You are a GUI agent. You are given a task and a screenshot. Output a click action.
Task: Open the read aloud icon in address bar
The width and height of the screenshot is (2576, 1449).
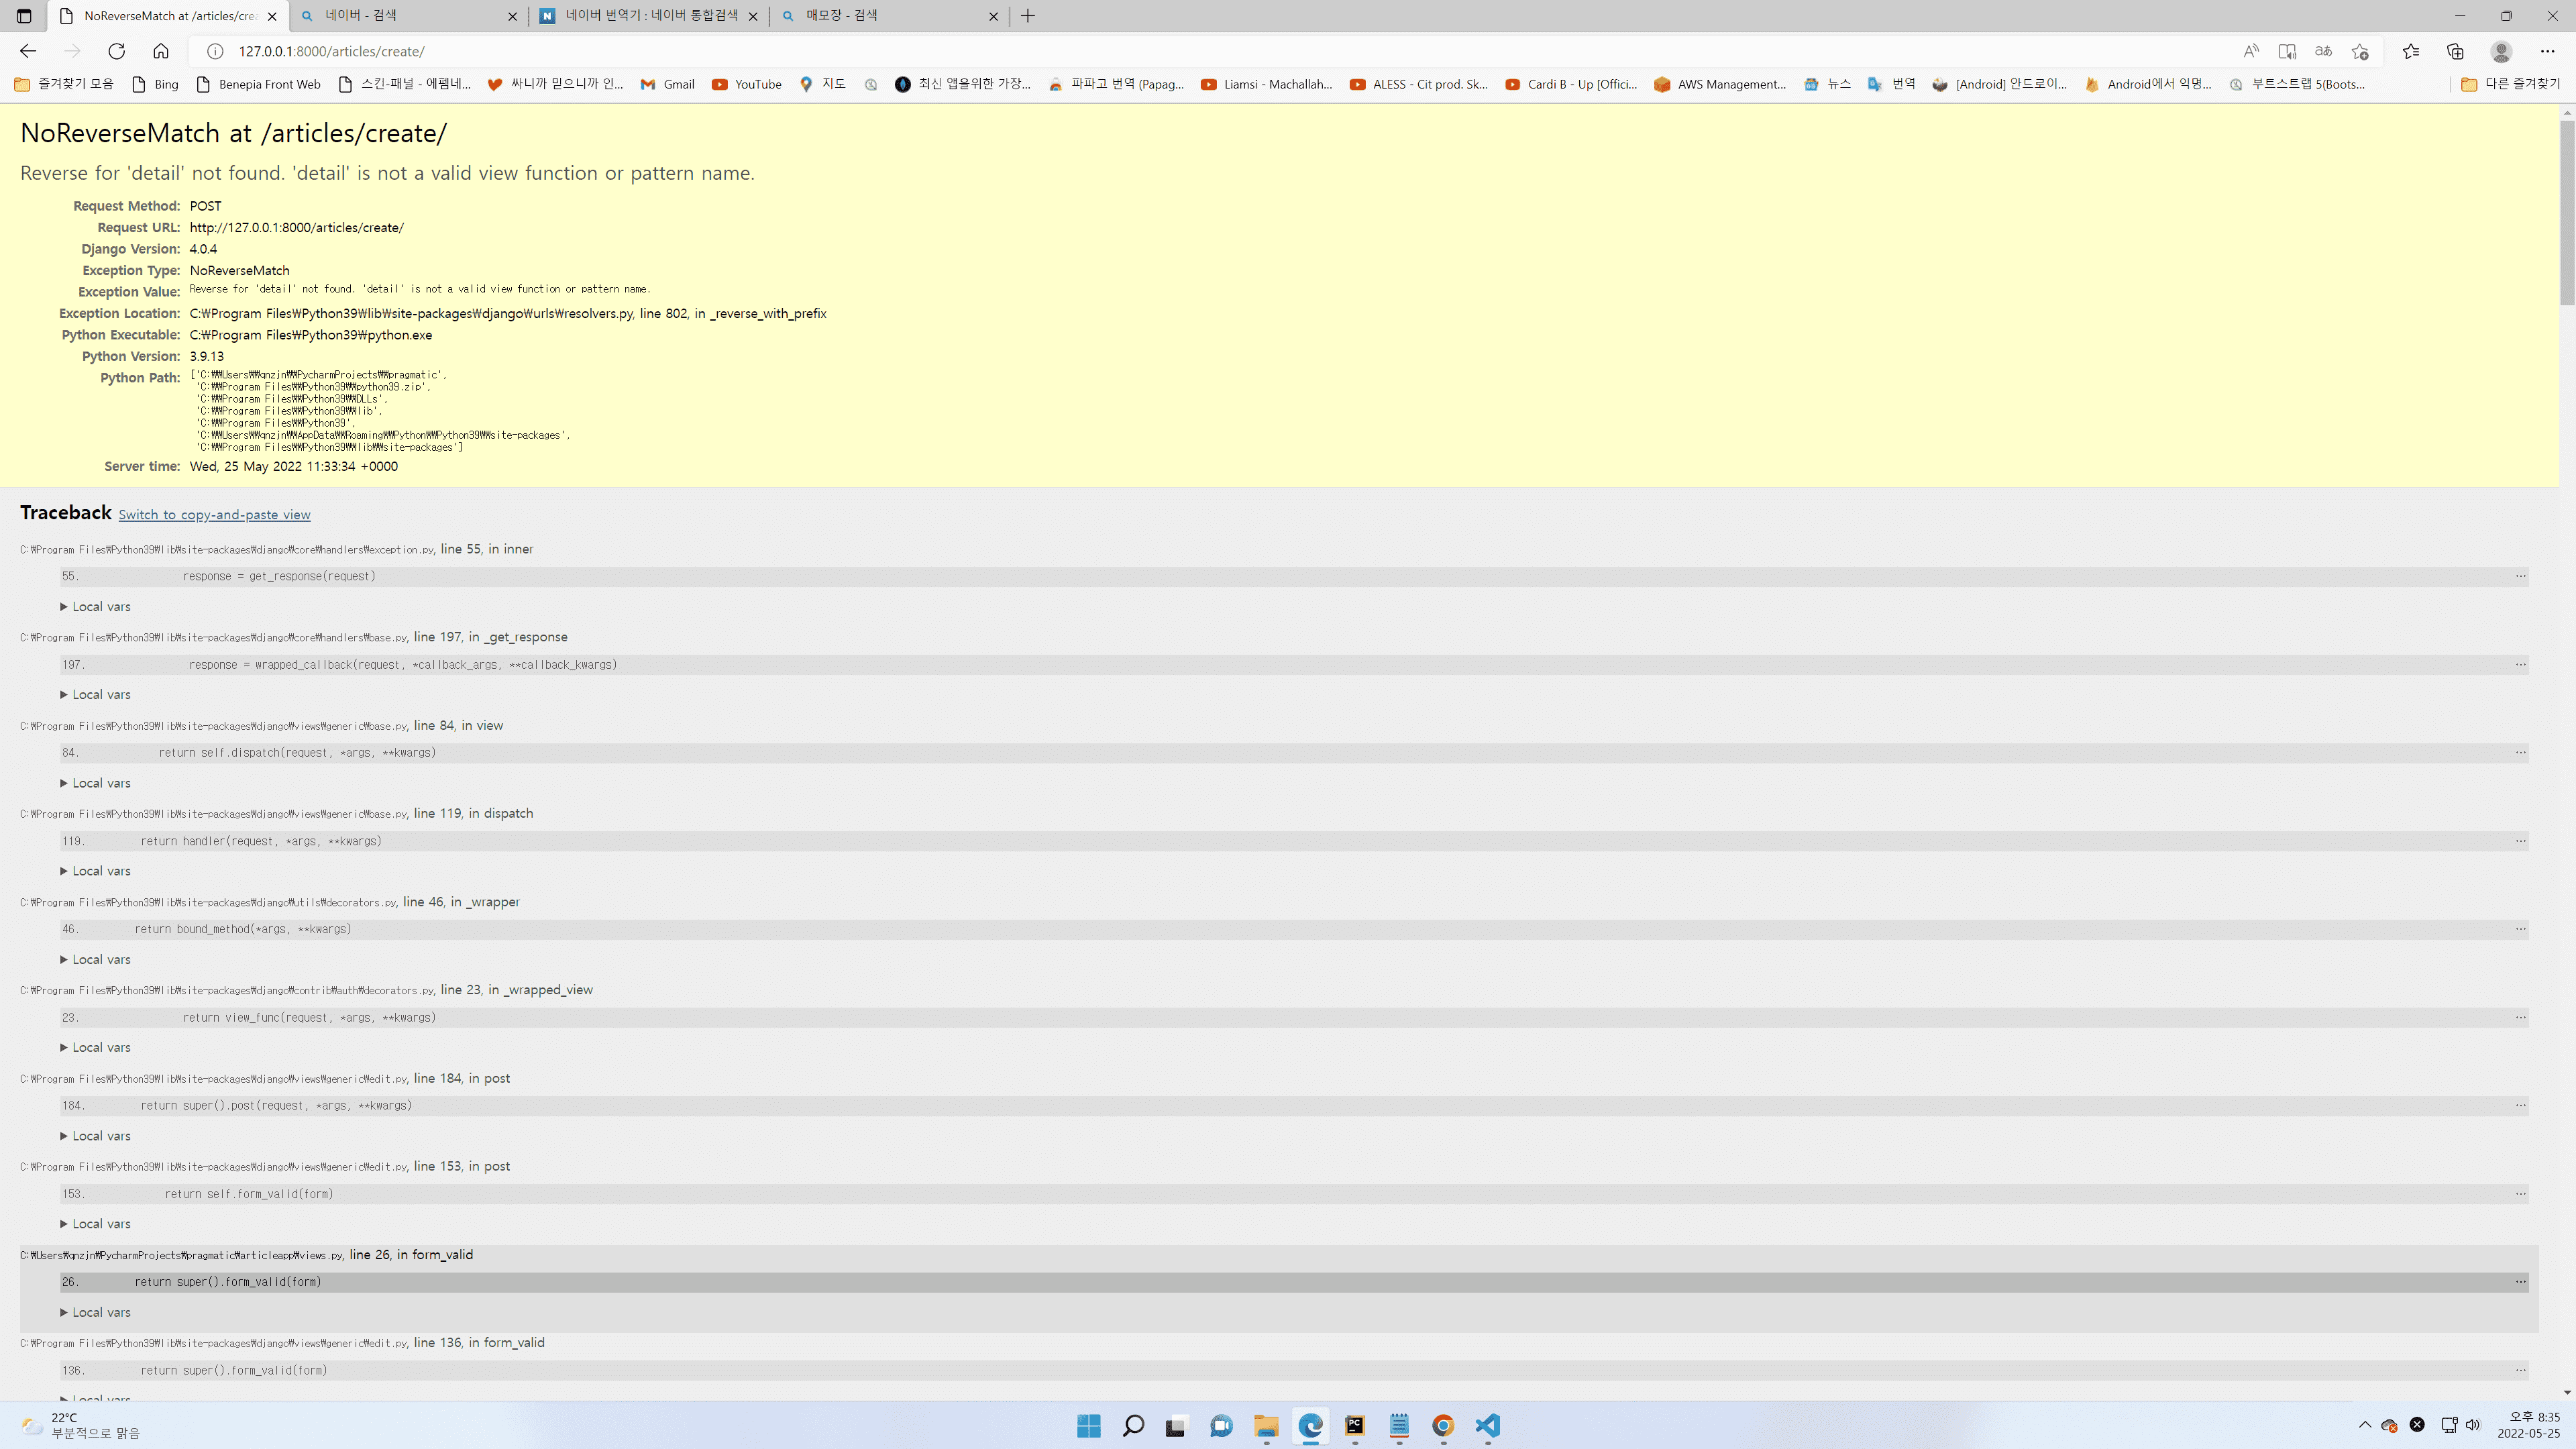[x=2250, y=51]
